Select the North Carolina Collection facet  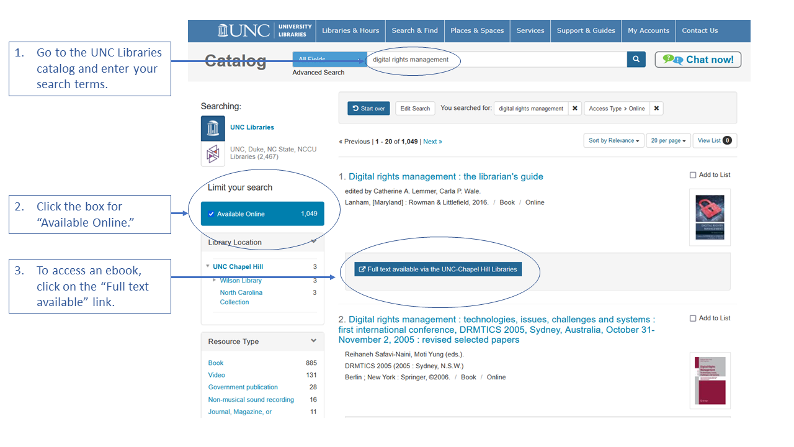pos(241,297)
